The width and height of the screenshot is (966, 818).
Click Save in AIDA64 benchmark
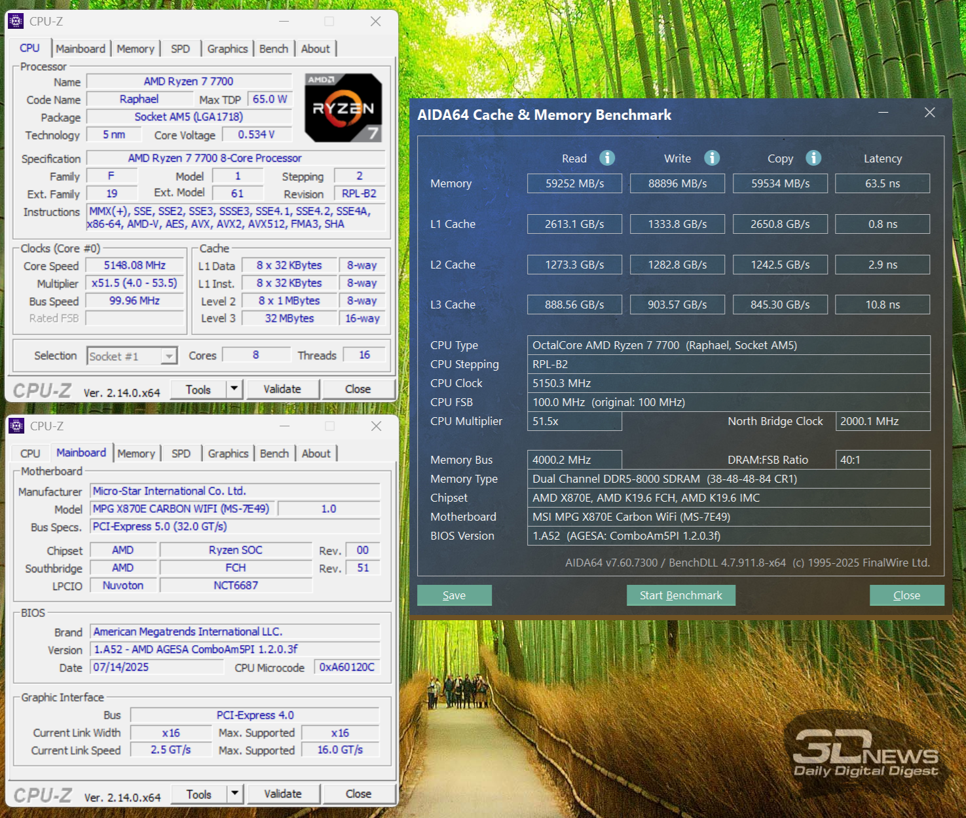(455, 595)
